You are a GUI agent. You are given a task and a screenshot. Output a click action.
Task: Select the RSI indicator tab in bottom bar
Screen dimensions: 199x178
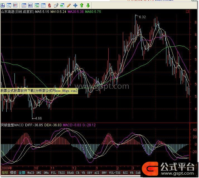[x=125, y=173]
